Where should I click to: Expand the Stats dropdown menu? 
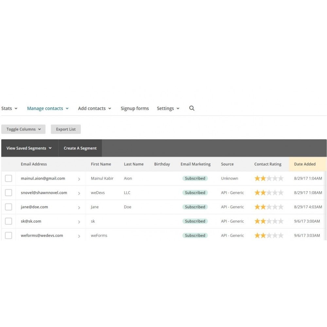(x=9, y=109)
